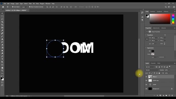Image resolution: width=176 pixels, height=99 pixels.
Task: Select the Hand tool
Action: [2, 68]
